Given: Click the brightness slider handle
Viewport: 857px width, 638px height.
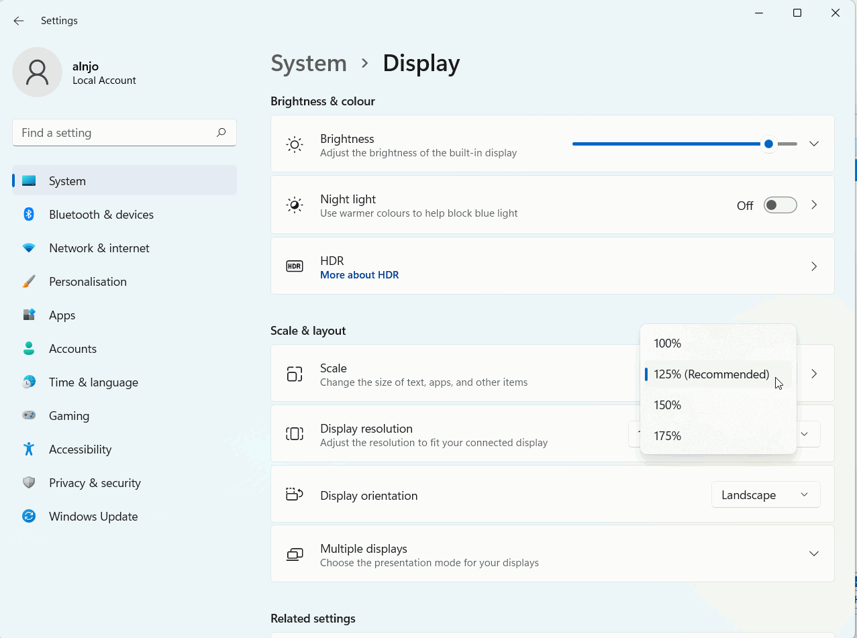Looking at the screenshot, I should [768, 144].
